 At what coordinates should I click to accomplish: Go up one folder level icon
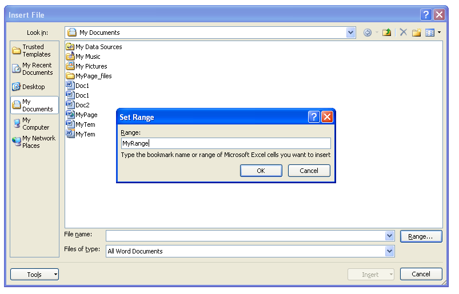tap(386, 33)
